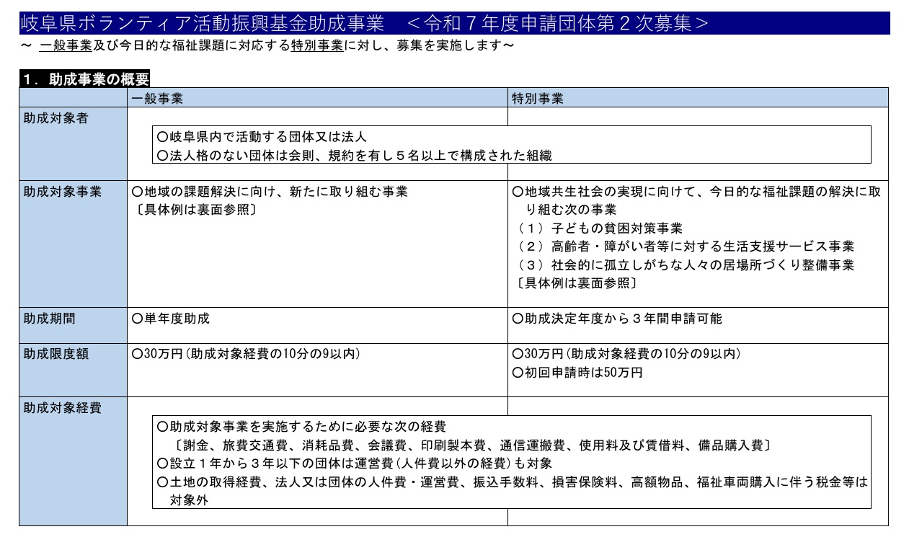The image size is (909, 537).
Task: Click item "（１）子どもの貧困対策事業"
Action: (600, 228)
